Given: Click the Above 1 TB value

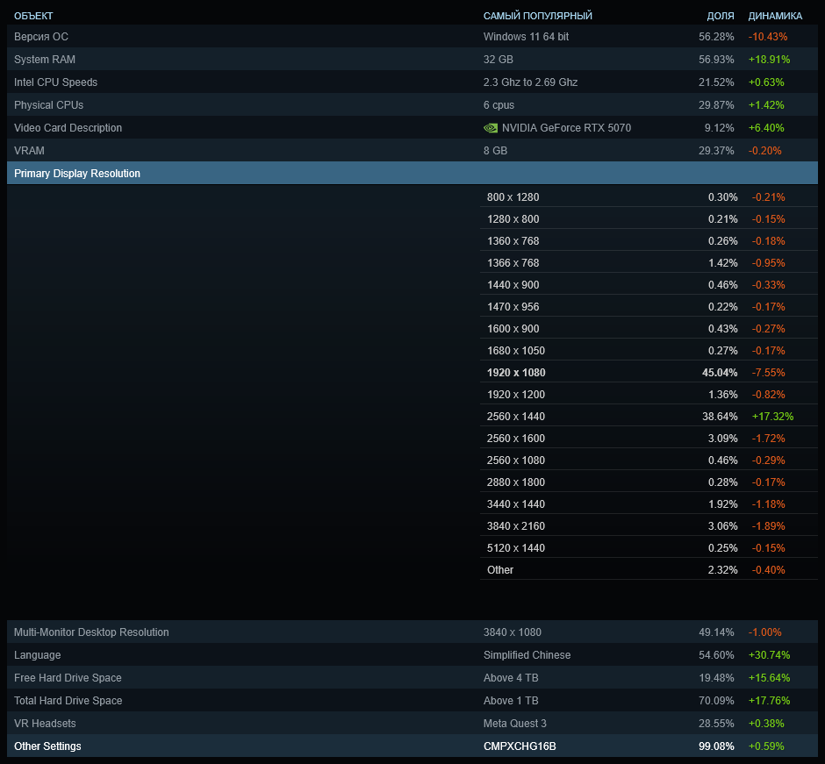Looking at the screenshot, I should pyautogui.click(x=511, y=700).
